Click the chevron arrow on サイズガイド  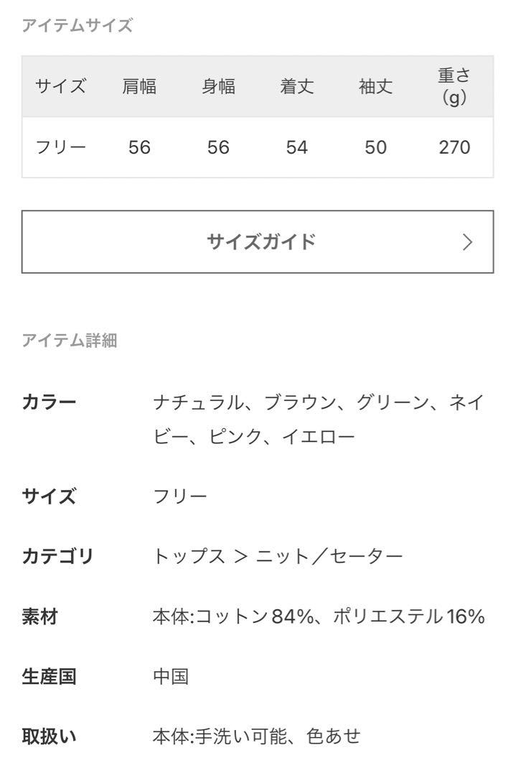(468, 242)
